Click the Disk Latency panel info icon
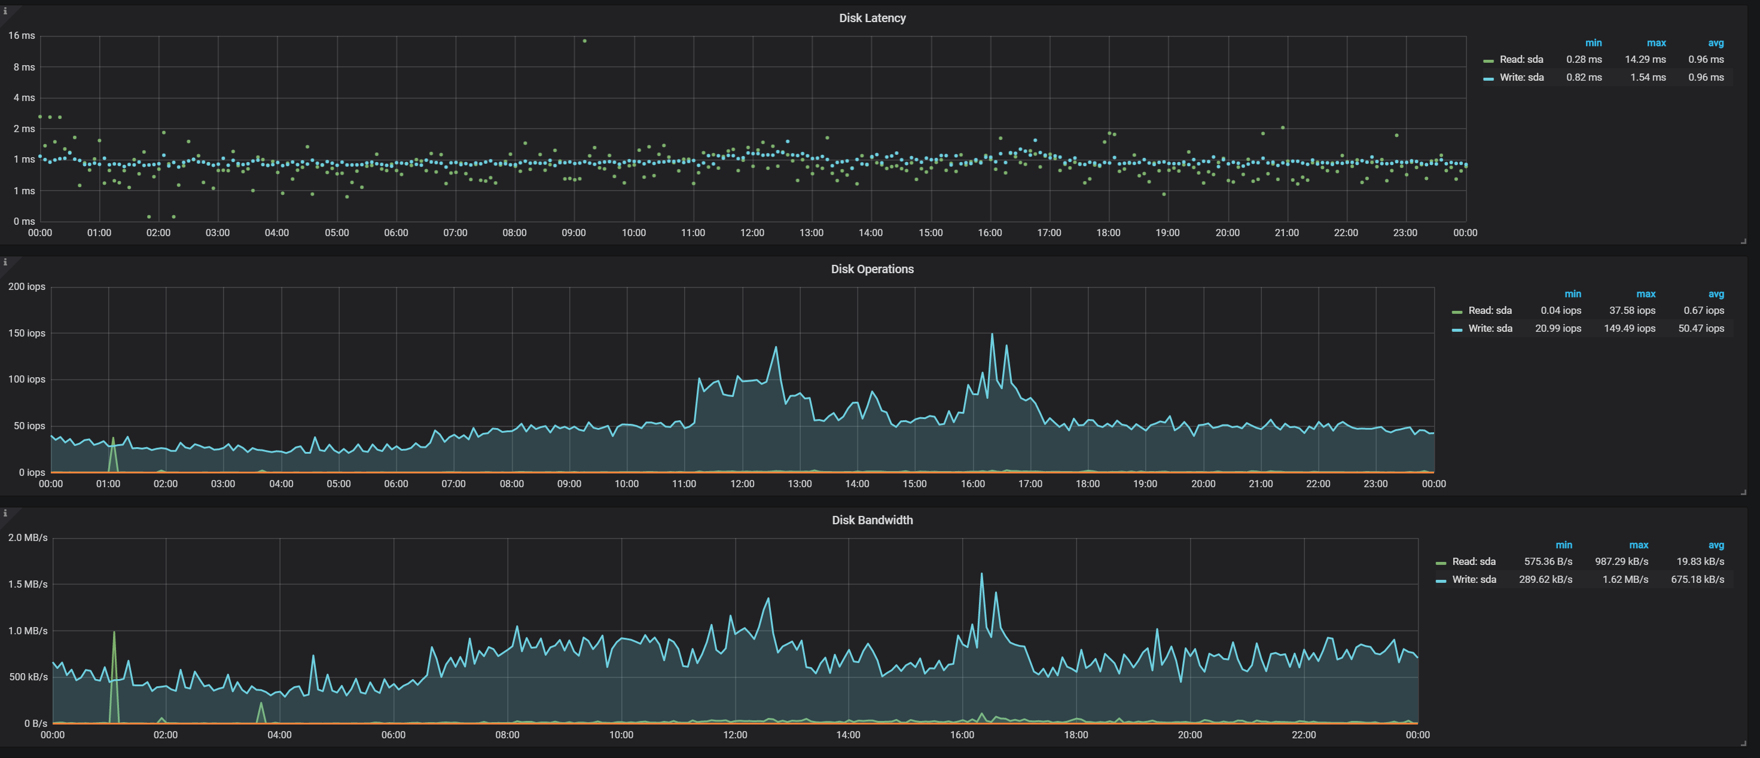 click(x=5, y=11)
